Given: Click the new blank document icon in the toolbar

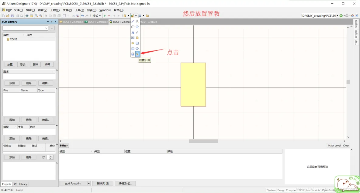Looking at the screenshot, I should (3, 16).
